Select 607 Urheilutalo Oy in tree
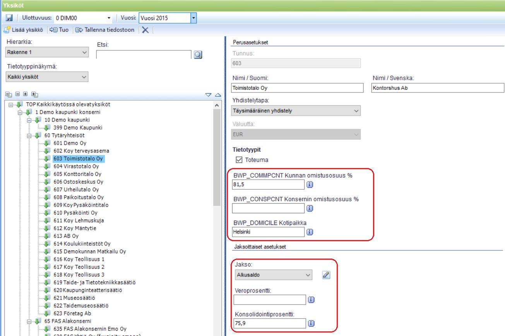The height and width of the screenshot is (336, 505). 76,190
